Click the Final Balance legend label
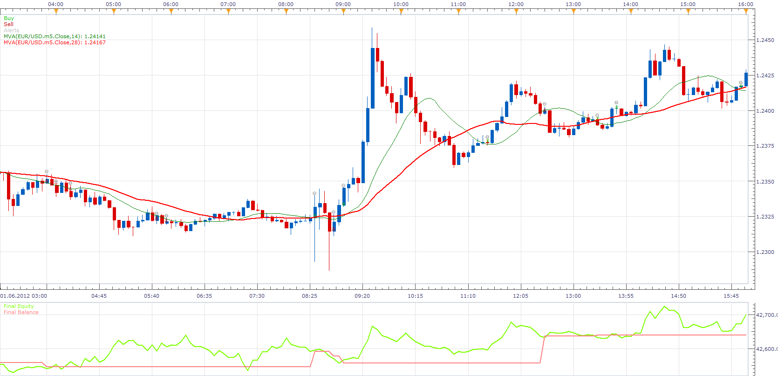 [x=21, y=312]
